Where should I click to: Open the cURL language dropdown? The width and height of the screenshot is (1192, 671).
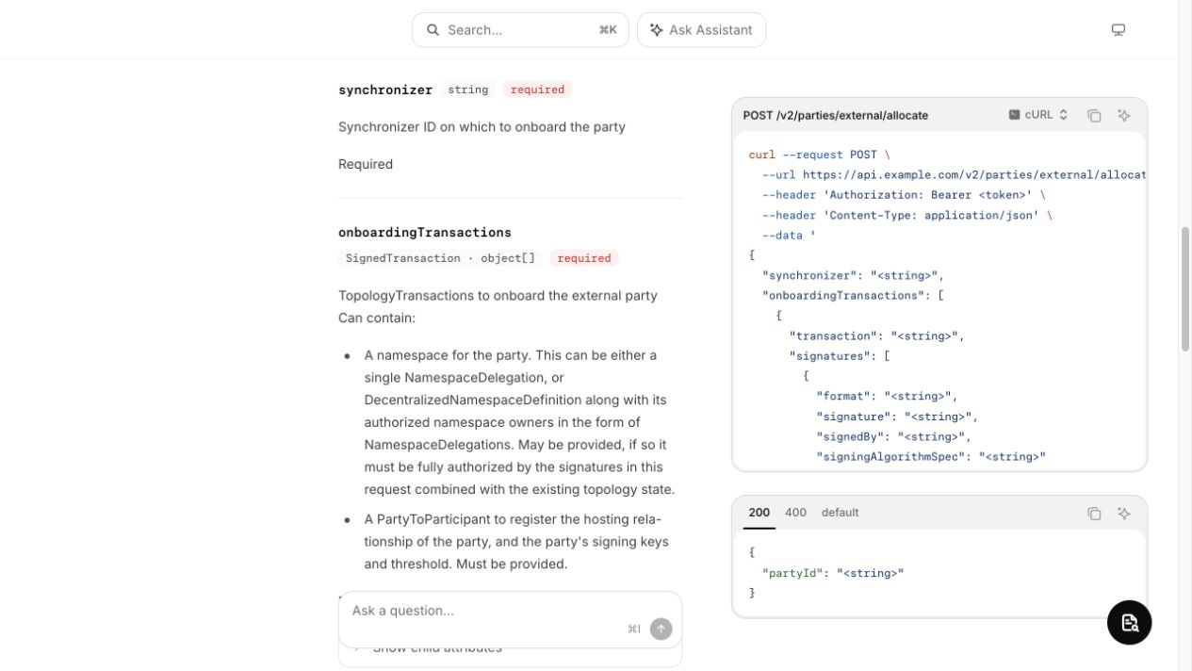(x=1038, y=115)
